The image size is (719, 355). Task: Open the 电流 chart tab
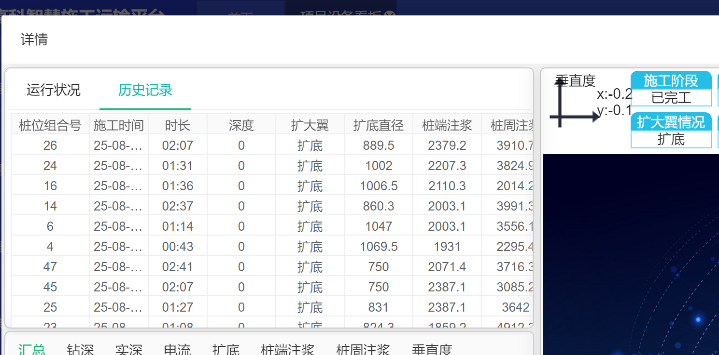click(x=177, y=349)
